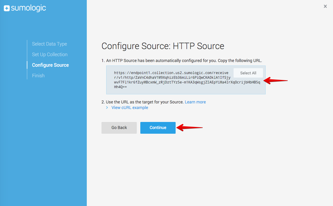Click the Sumo Logic plus logo icon
The image size is (333, 206).
[x=7, y=9]
